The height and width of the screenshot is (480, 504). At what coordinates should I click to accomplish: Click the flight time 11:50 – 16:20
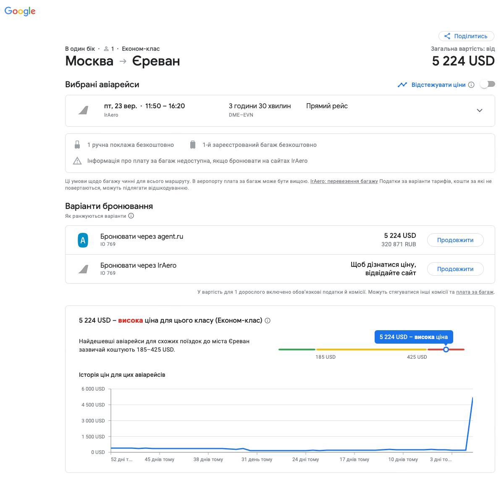(x=165, y=106)
